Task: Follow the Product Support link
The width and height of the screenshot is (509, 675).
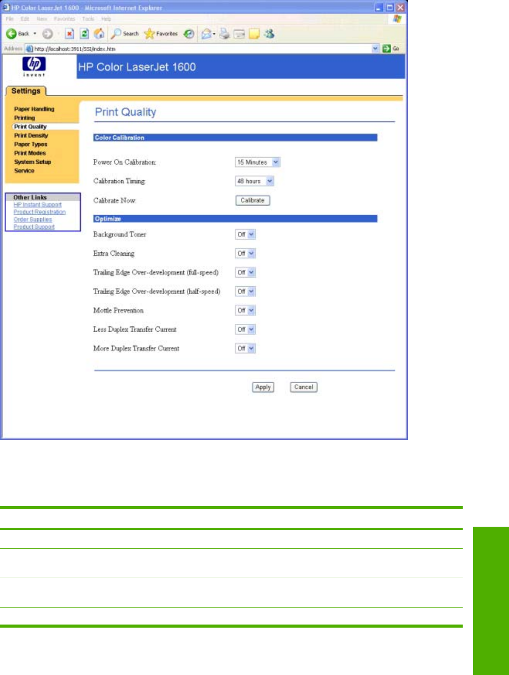Action: [x=34, y=227]
